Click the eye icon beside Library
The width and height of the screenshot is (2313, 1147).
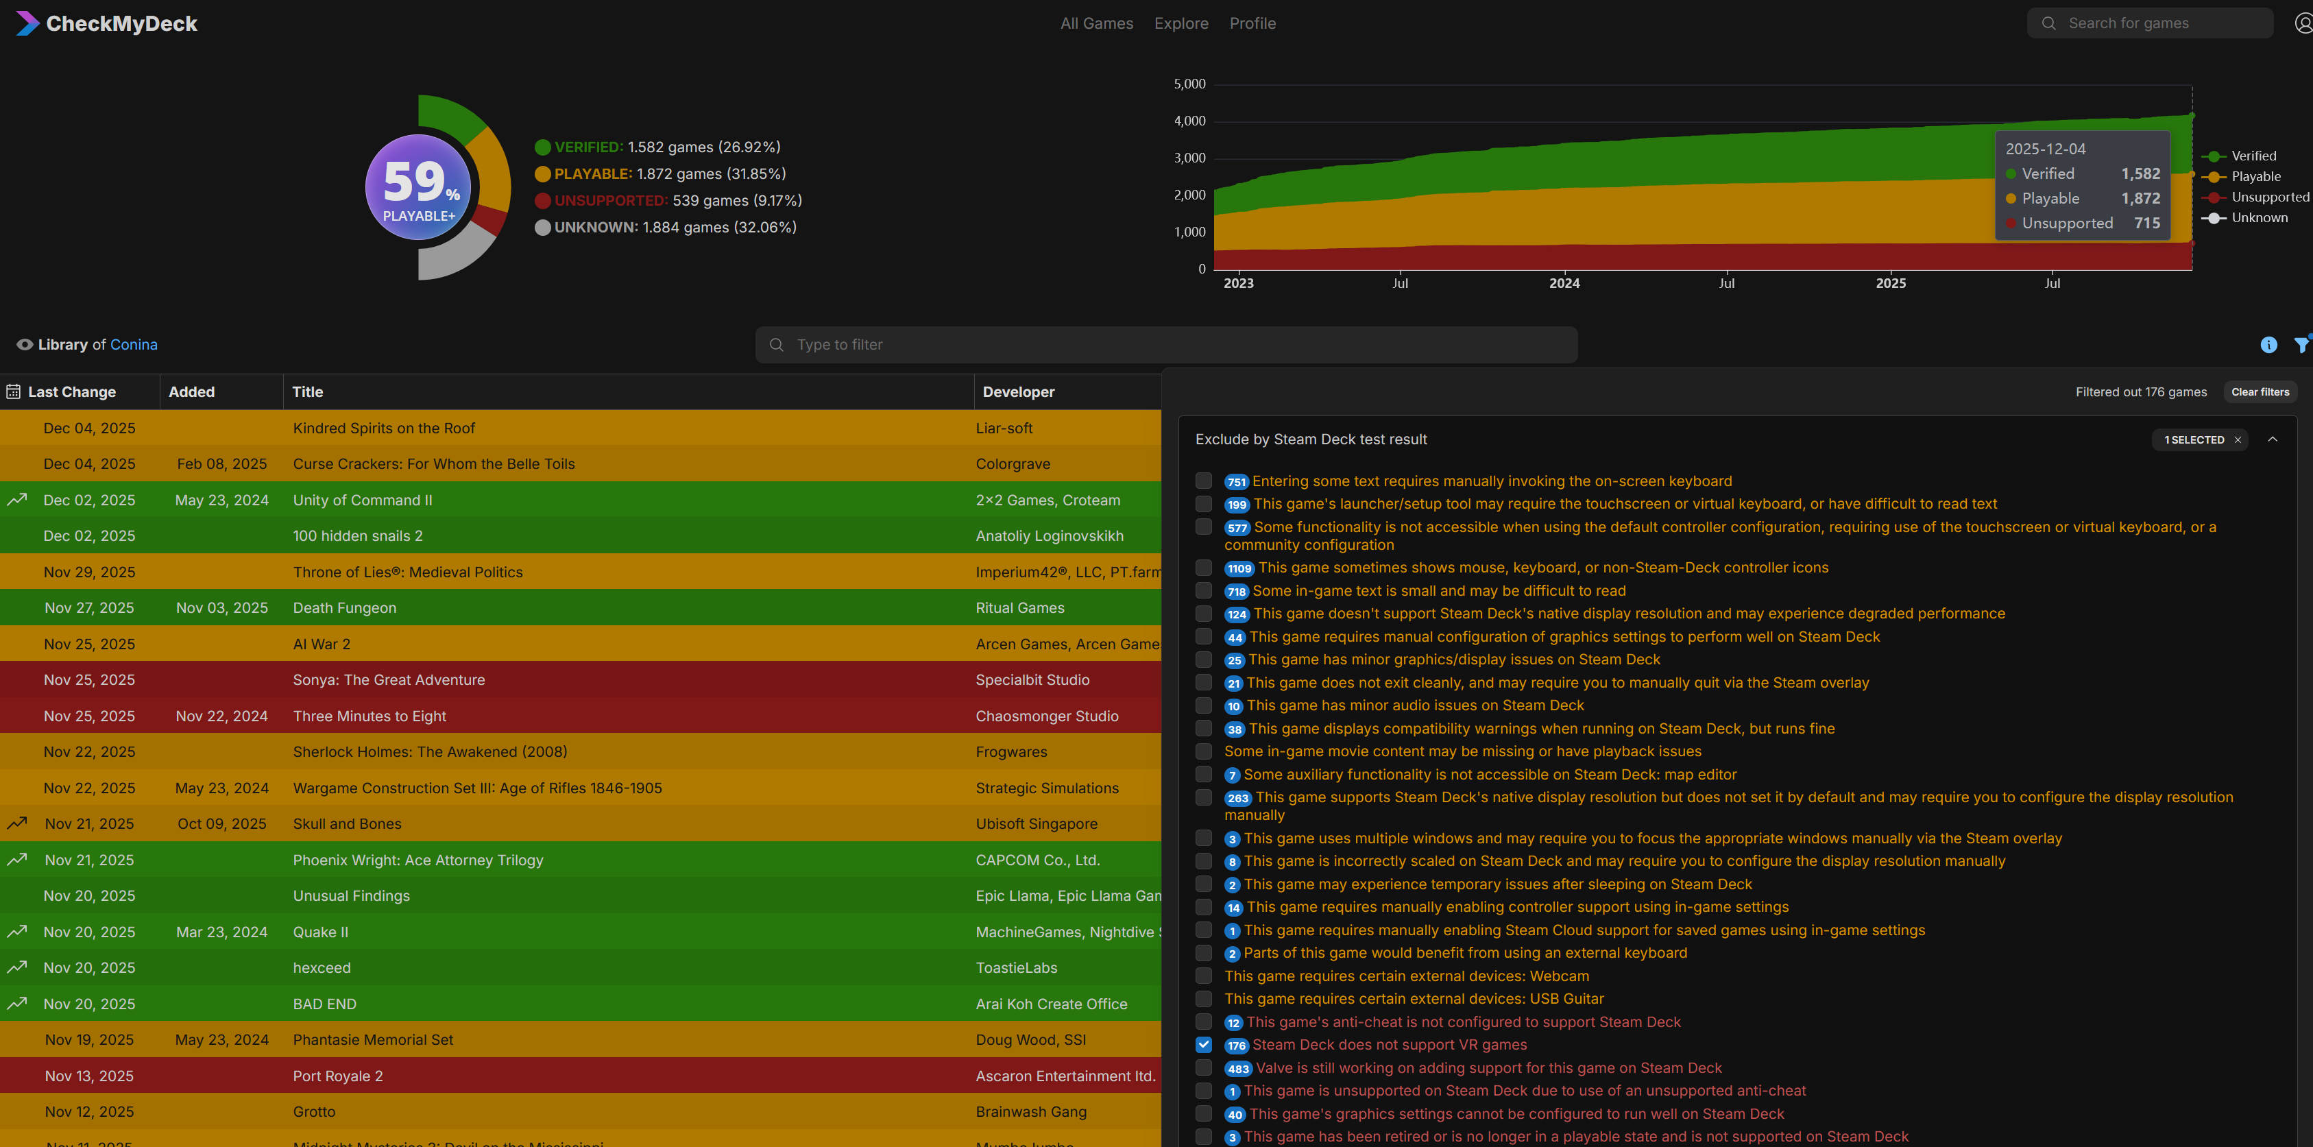tap(24, 345)
